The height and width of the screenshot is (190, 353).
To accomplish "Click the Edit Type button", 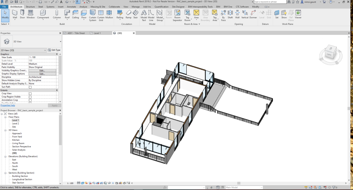I will point(54,50).
